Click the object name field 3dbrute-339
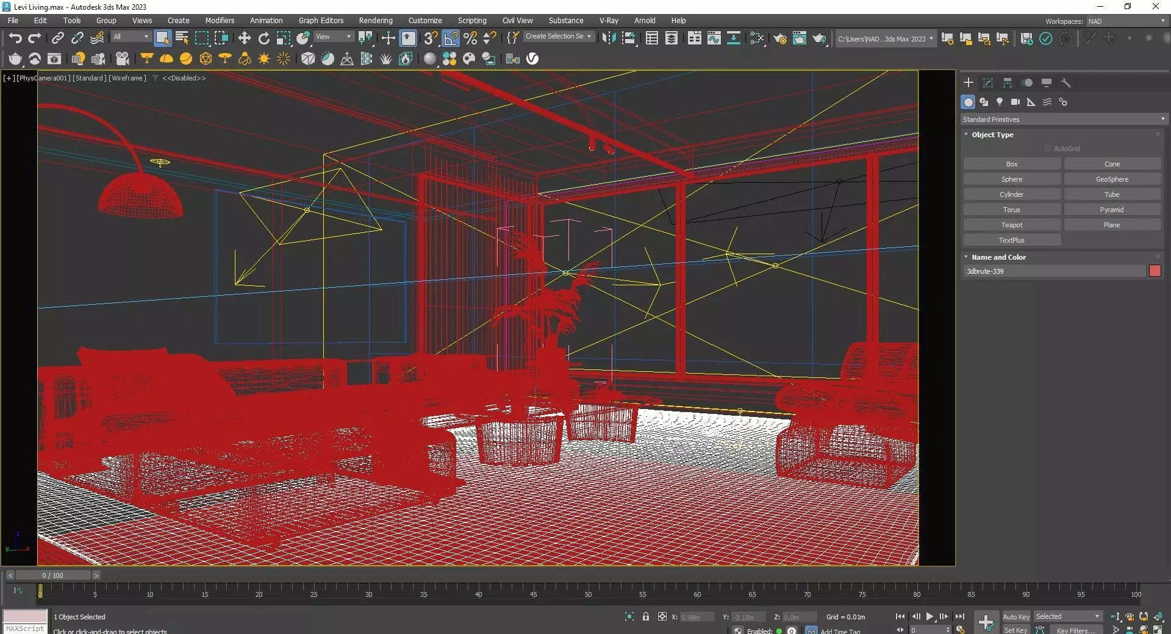1171x634 pixels. tap(1055, 271)
